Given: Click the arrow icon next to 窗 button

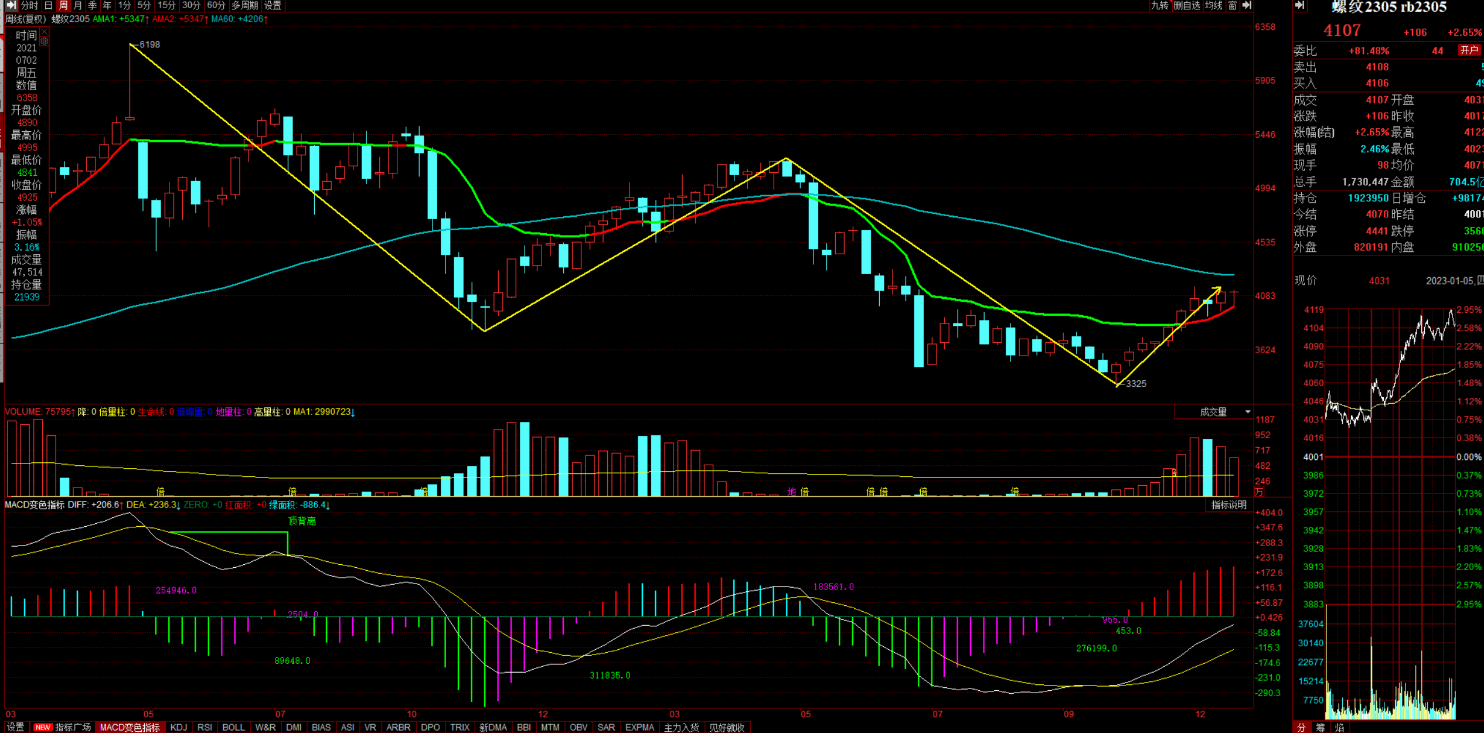Looking at the screenshot, I should [x=1247, y=5].
